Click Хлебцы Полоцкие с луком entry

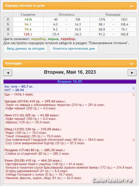pos(39,174)
